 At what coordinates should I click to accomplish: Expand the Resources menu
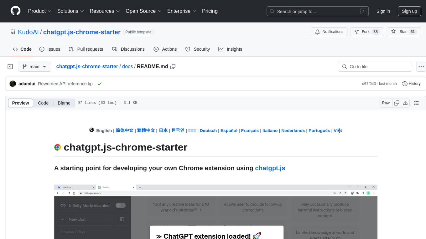click(105, 11)
